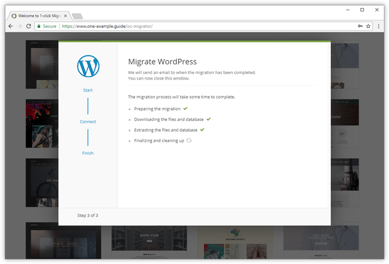Go to the Start step
This screenshot has height=264, width=389.
point(88,90)
